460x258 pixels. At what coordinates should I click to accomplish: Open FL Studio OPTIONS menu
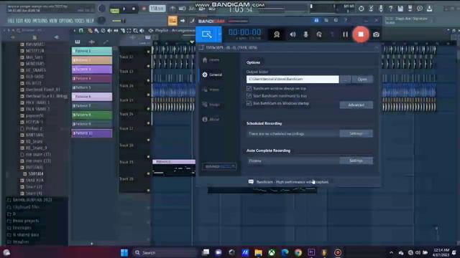[x=66, y=21]
